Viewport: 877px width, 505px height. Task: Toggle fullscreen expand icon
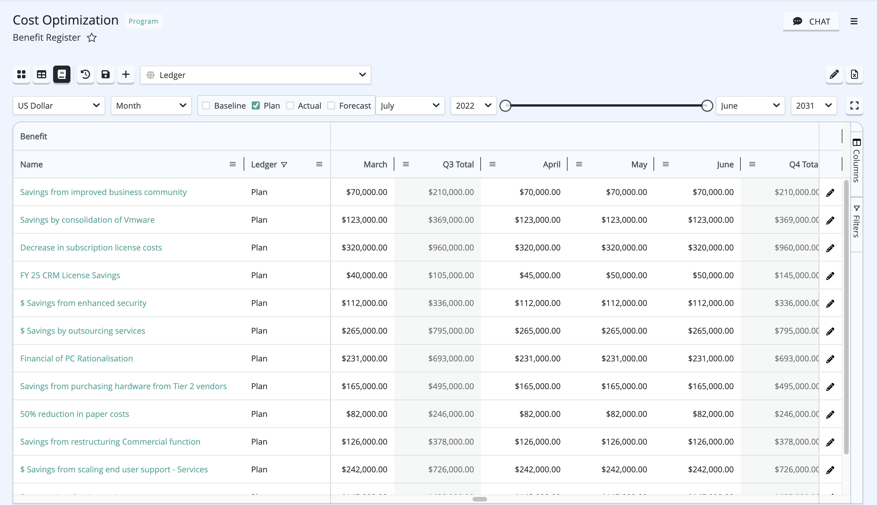coord(854,105)
